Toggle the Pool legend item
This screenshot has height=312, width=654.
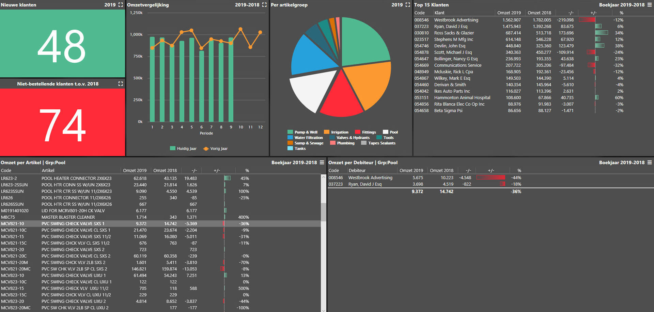tap(390, 132)
